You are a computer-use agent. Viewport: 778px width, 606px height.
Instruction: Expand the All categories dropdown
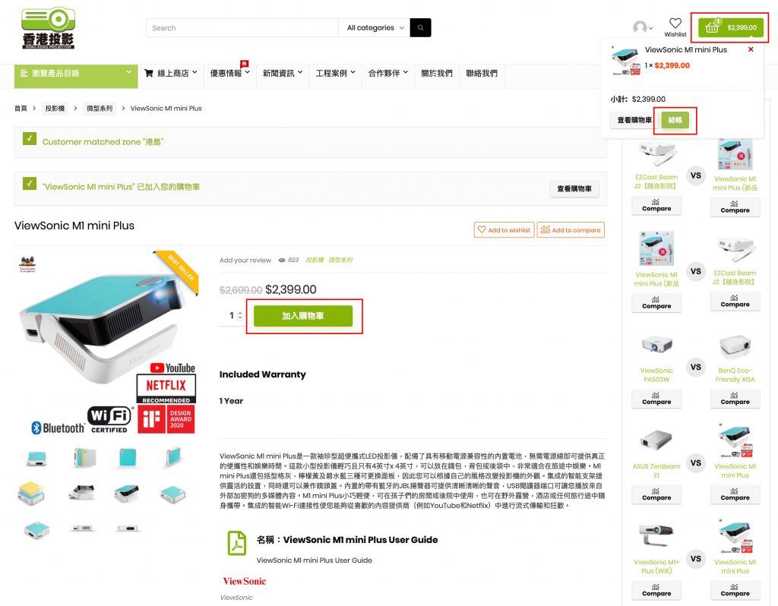(x=375, y=28)
